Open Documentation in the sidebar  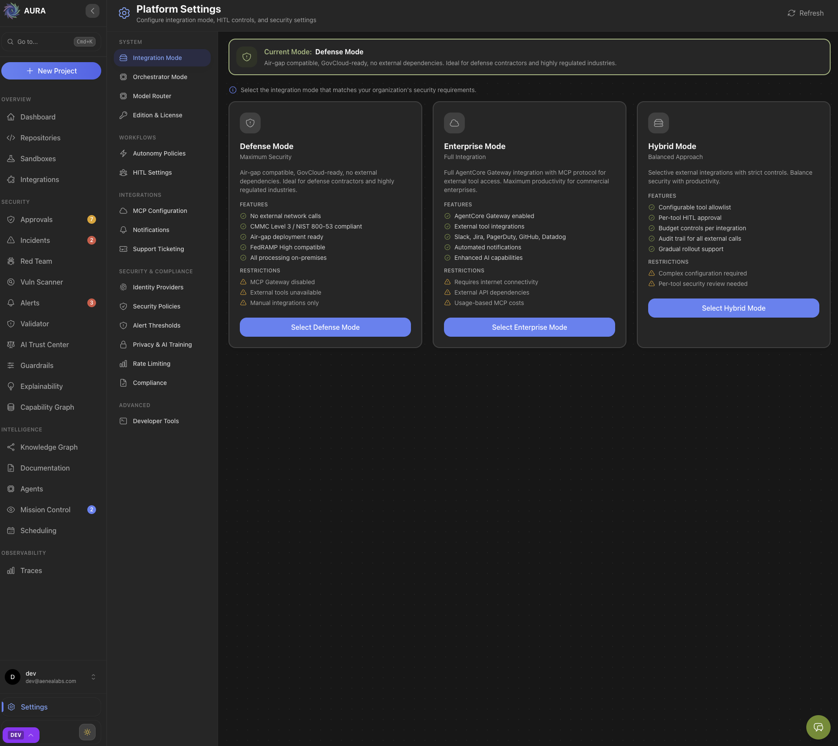51,468
